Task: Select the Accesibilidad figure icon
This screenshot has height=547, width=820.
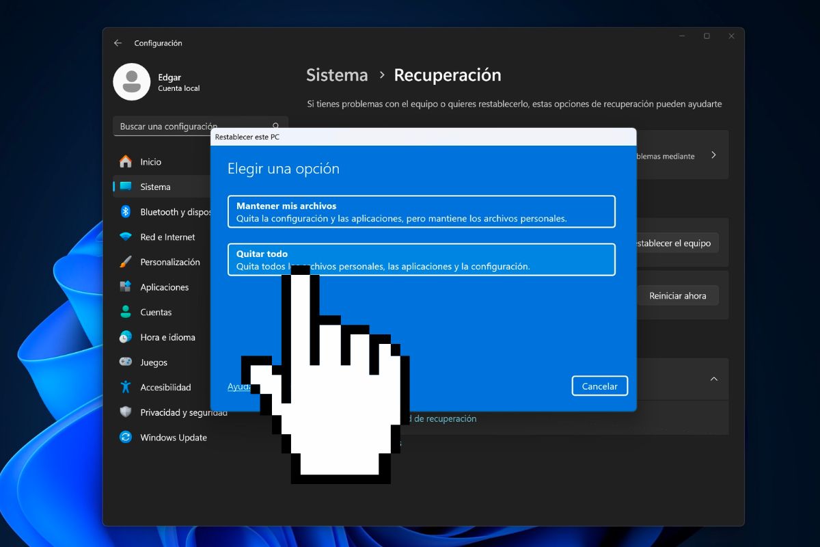Action: (125, 387)
